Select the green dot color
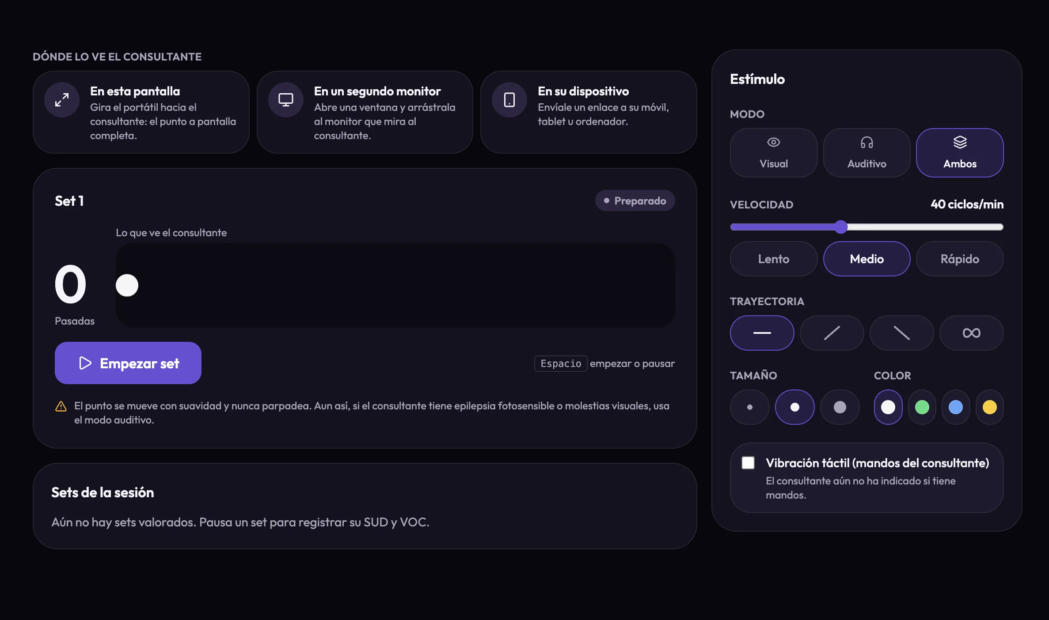Viewport: 1049px width, 620px height. (x=922, y=407)
